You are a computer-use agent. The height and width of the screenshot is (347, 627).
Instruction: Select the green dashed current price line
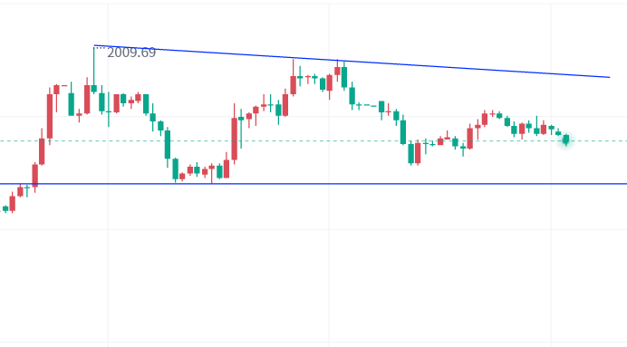[313, 140]
